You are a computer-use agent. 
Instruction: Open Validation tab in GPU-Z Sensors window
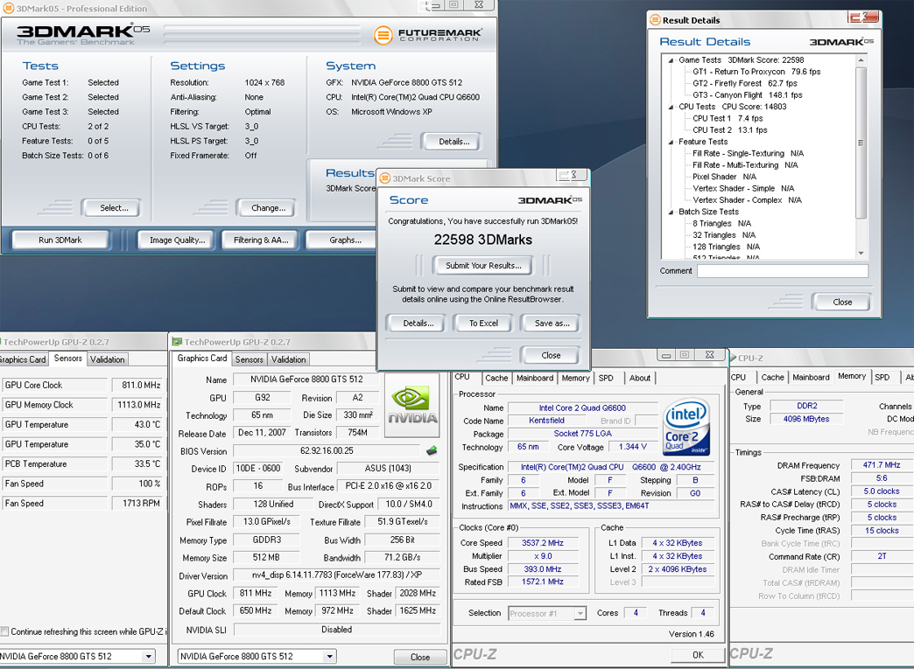click(x=108, y=359)
